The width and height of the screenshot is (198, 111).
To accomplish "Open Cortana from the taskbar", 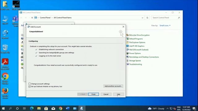I will point(17,108).
